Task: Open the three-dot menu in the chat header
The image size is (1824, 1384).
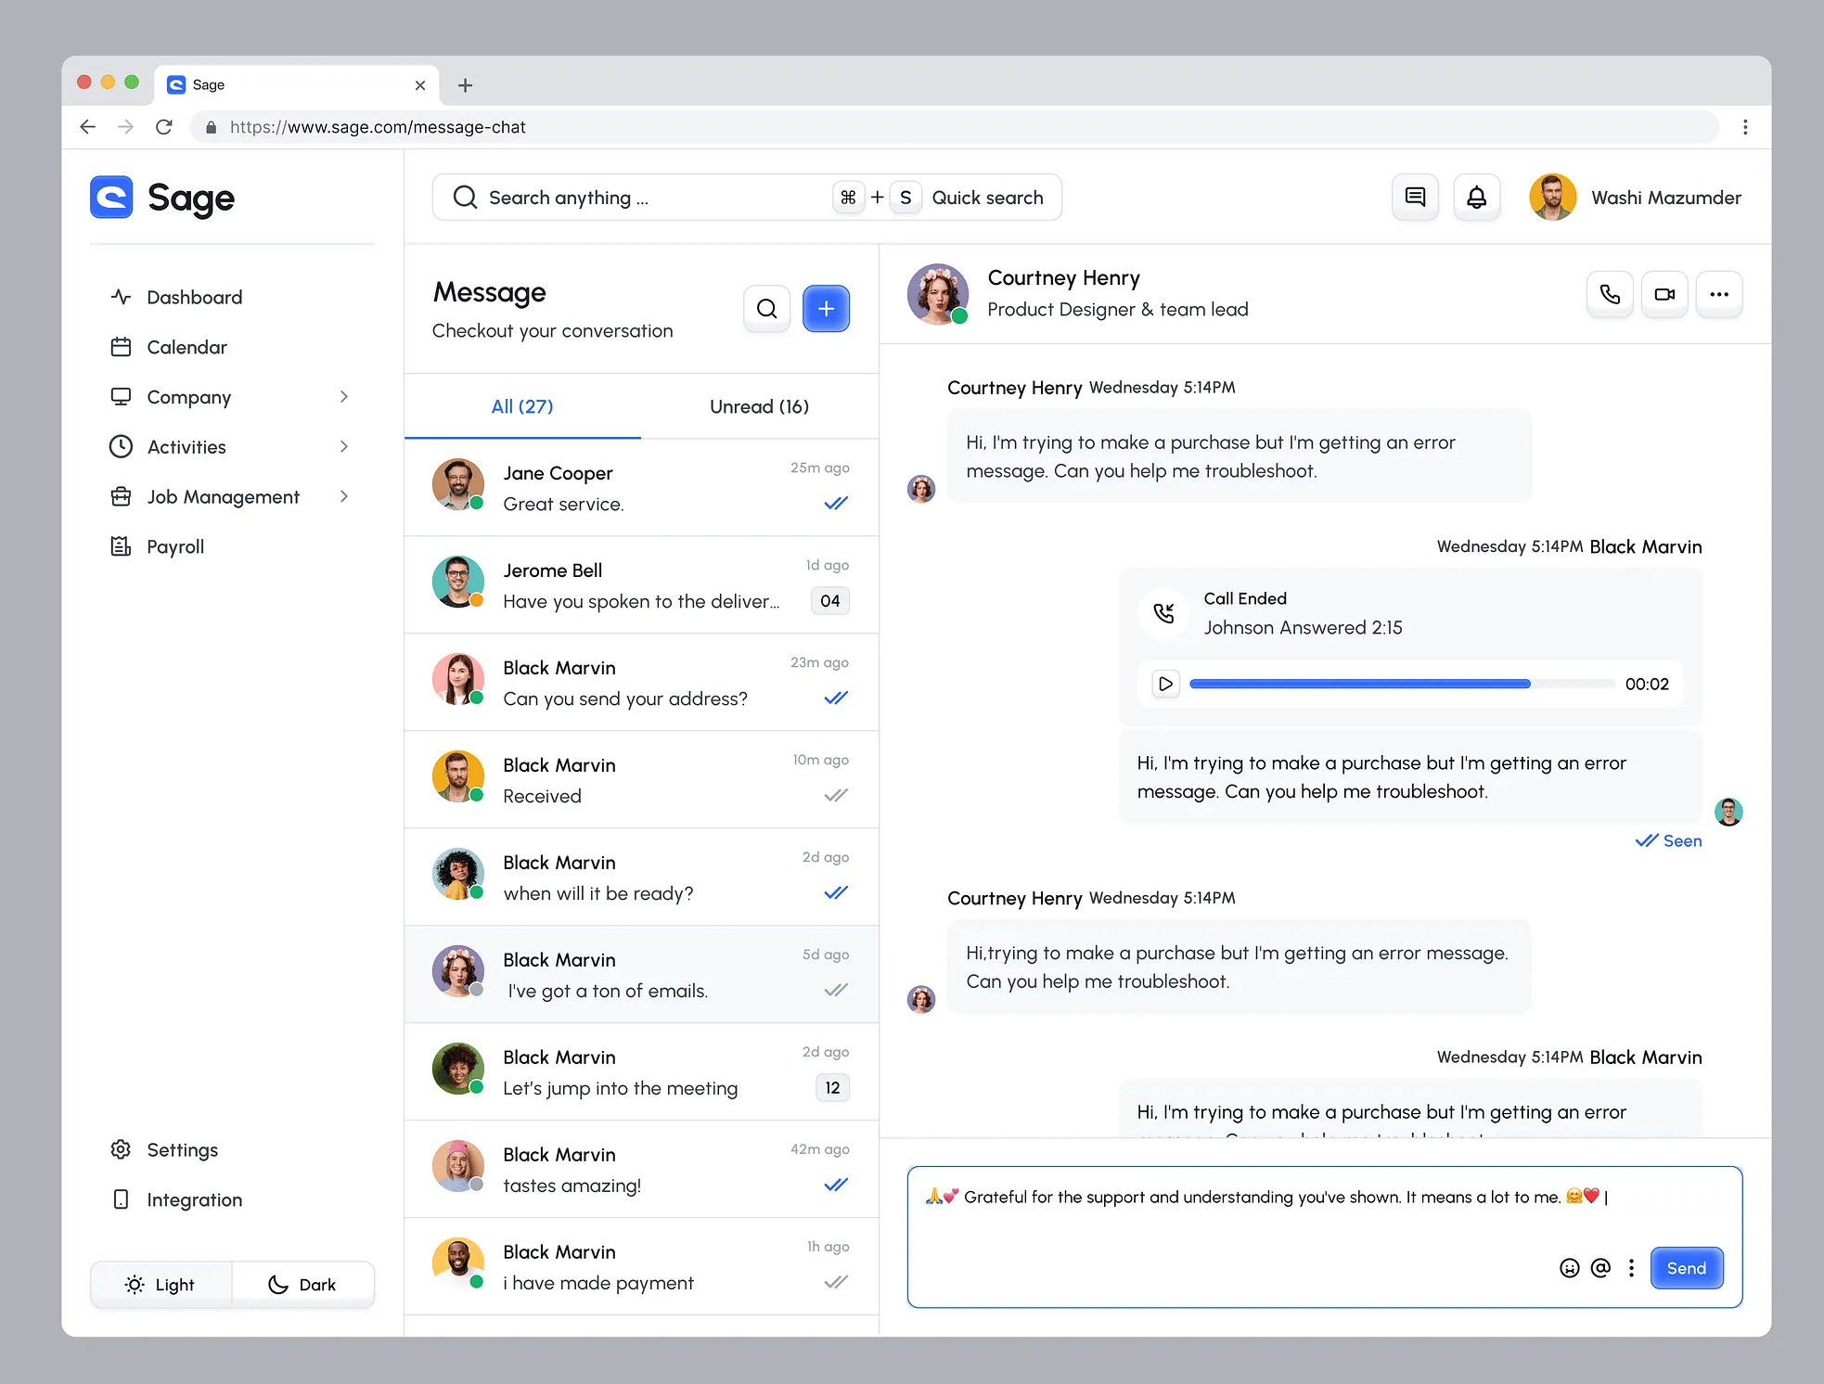Action: 1719,294
